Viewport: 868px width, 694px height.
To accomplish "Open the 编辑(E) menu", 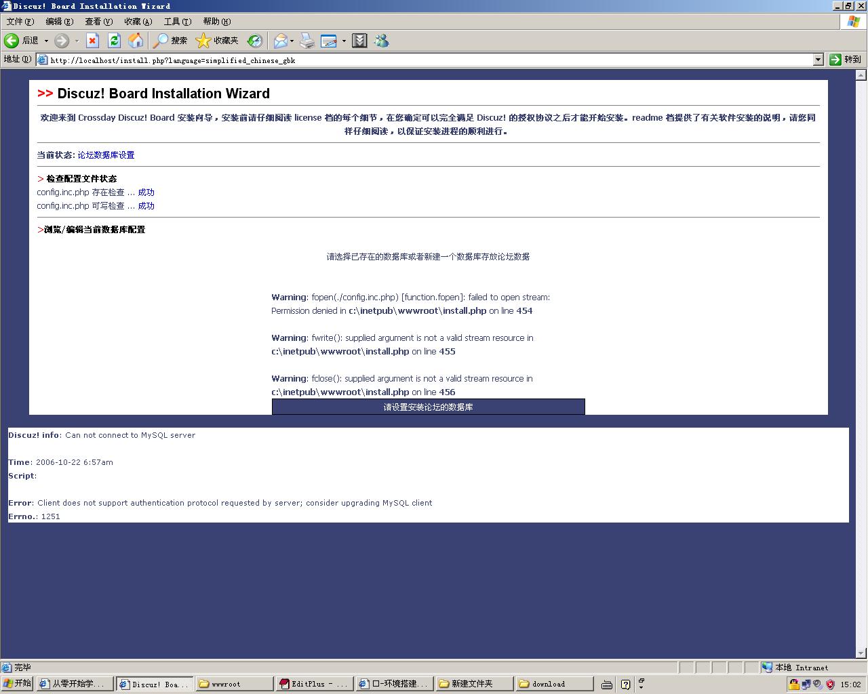I will pyautogui.click(x=60, y=22).
